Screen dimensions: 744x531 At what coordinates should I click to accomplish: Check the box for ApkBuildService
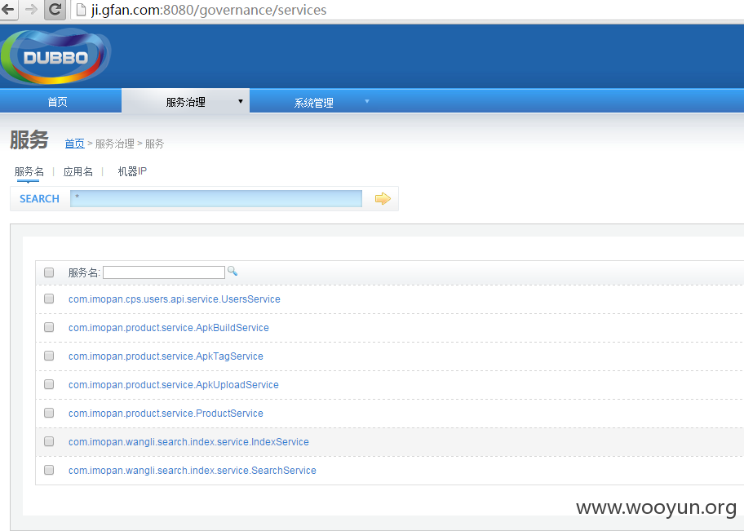(49, 327)
